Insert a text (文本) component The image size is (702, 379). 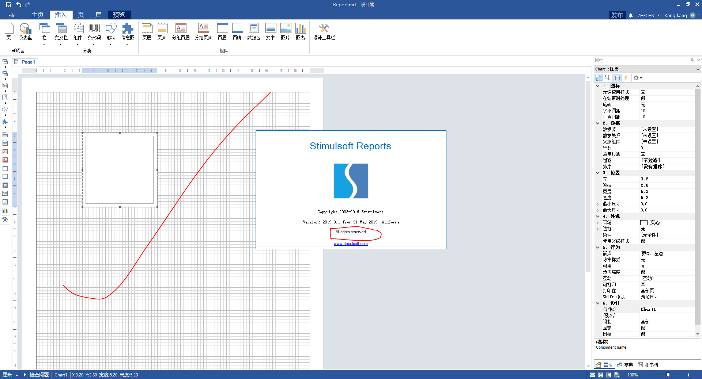(271, 31)
